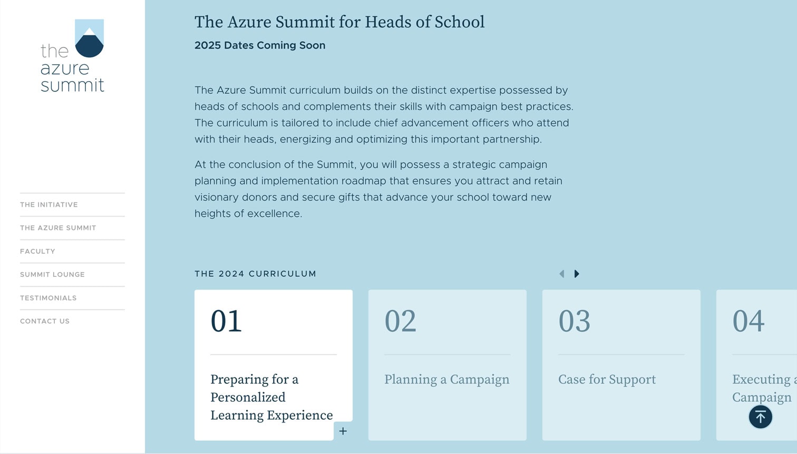Screen dimensions: 797x454
Task: Visit the SUMMIT LOUNGE section
Action: click(x=52, y=275)
